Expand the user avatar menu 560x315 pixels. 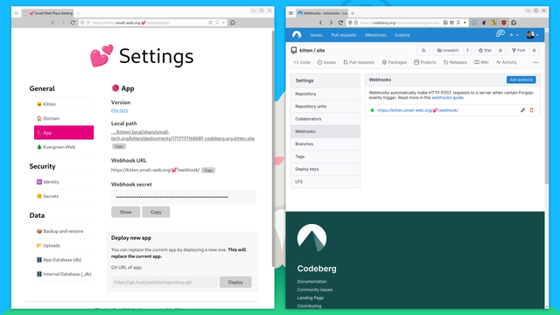tap(533, 35)
